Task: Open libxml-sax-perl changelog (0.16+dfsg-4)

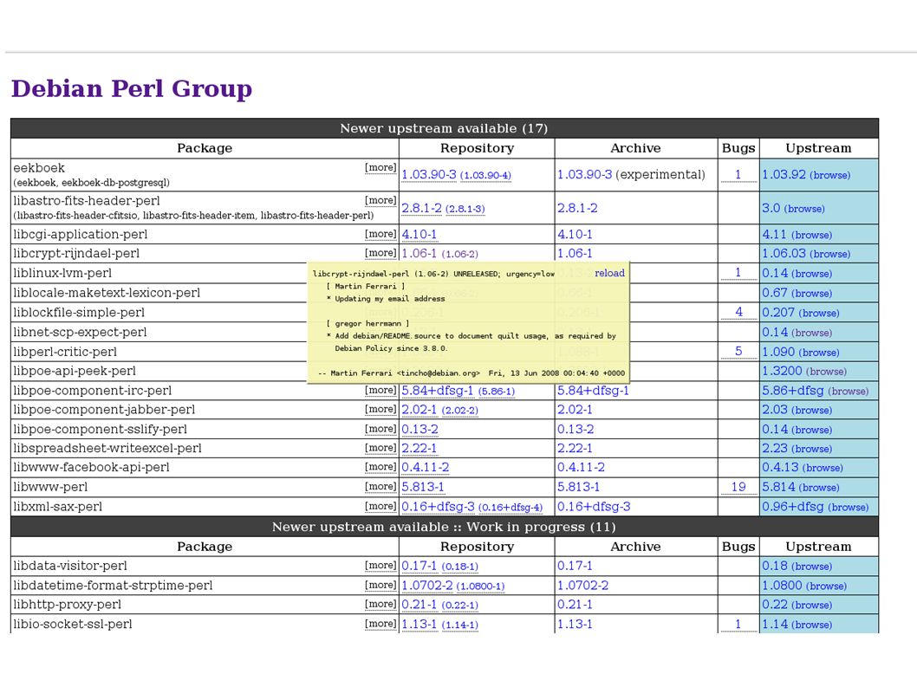Action: [x=511, y=508]
